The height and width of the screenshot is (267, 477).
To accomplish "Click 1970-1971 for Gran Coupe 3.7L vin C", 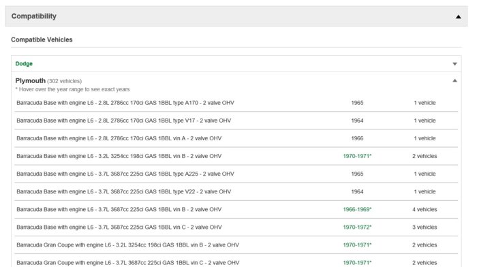I will (357, 263).
